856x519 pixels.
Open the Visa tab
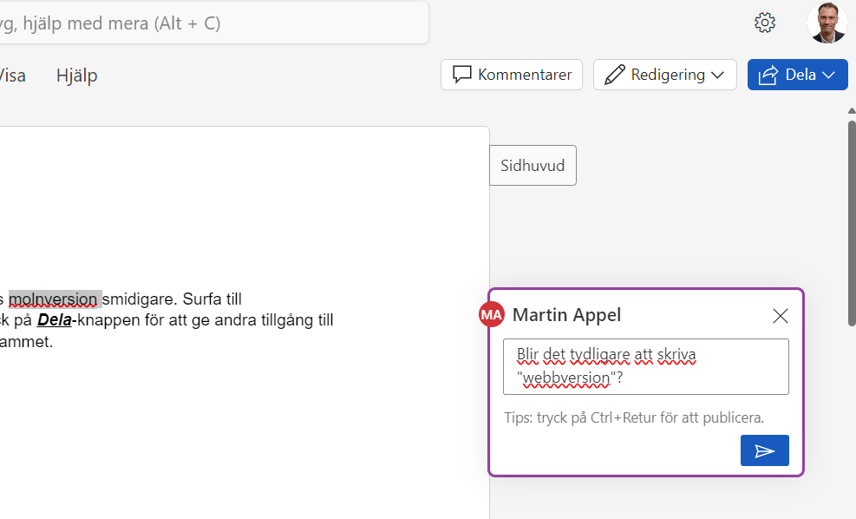[x=12, y=76]
